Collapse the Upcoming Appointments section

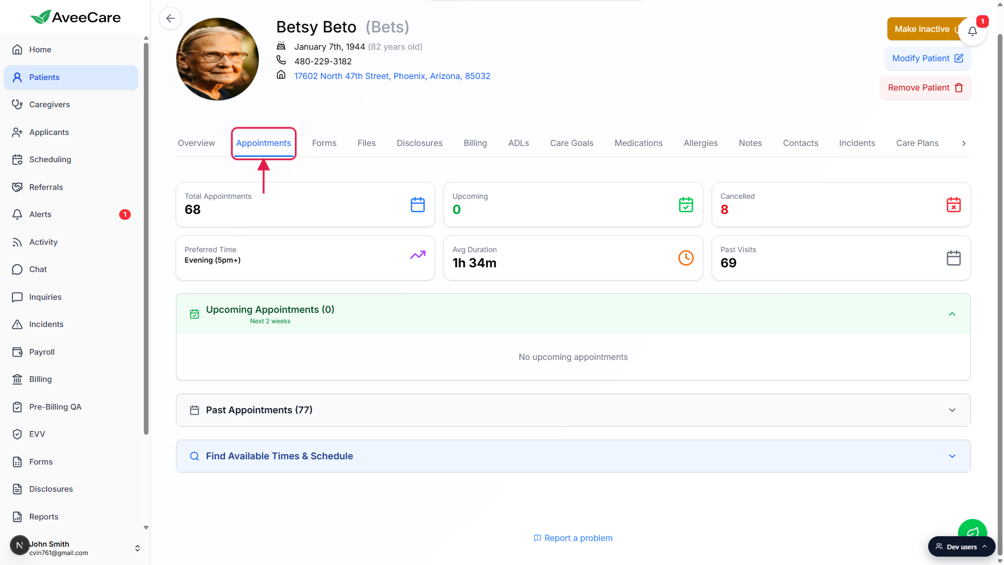[952, 314]
